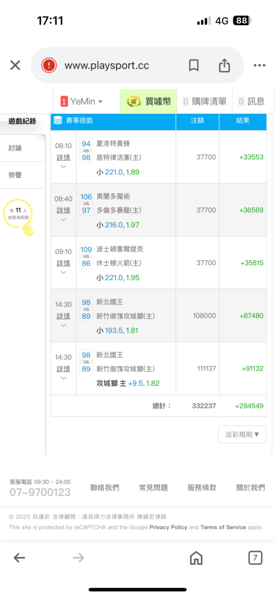Expand 詳情 for the 08:10 game
The width and height of the screenshot is (275, 597).
pyautogui.click(x=63, y=157)
